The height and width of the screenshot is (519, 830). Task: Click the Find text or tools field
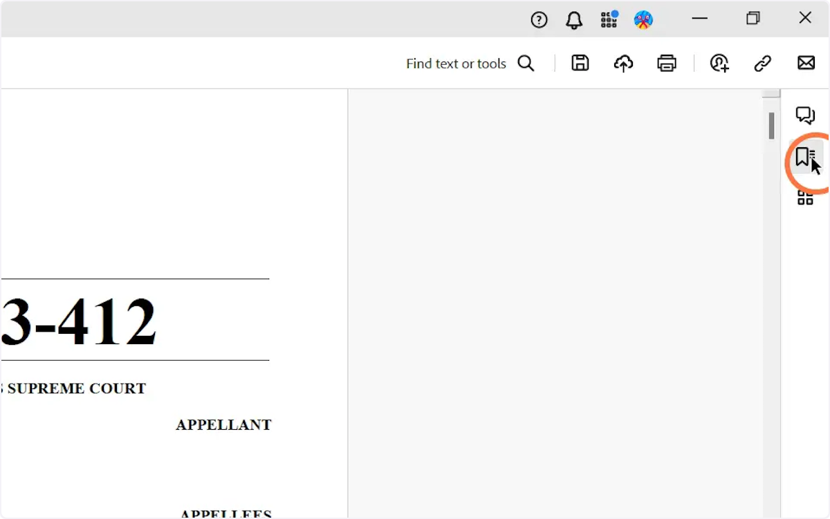tap(456, 64)
